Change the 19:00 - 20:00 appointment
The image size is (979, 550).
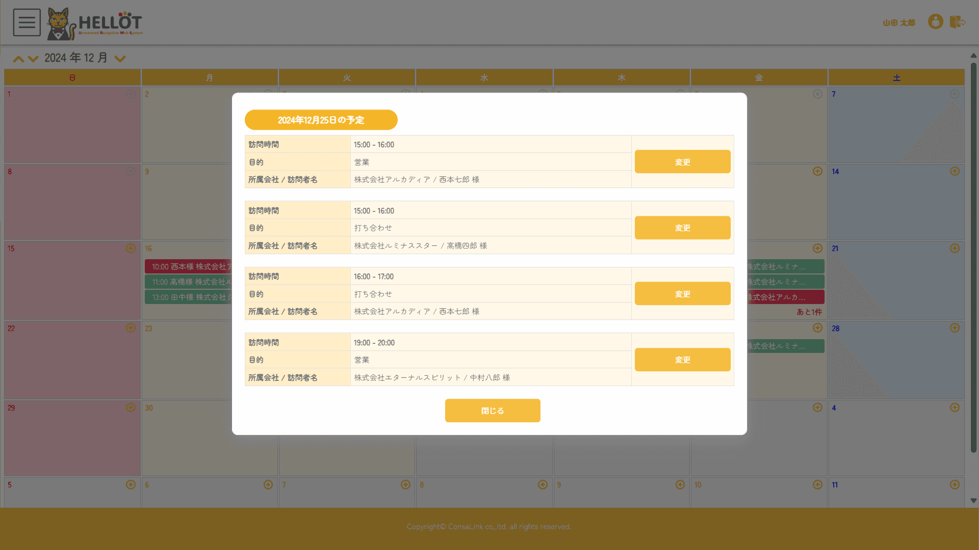tap(682, 360)
